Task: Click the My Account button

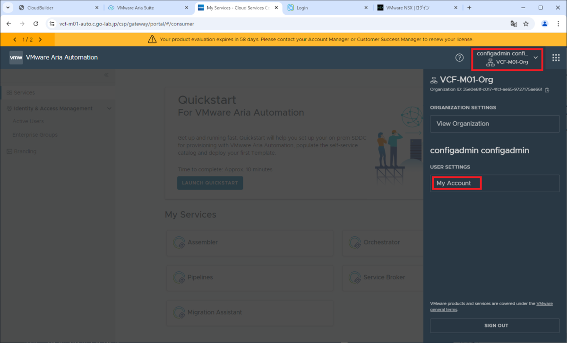Action: coord(495,183)
